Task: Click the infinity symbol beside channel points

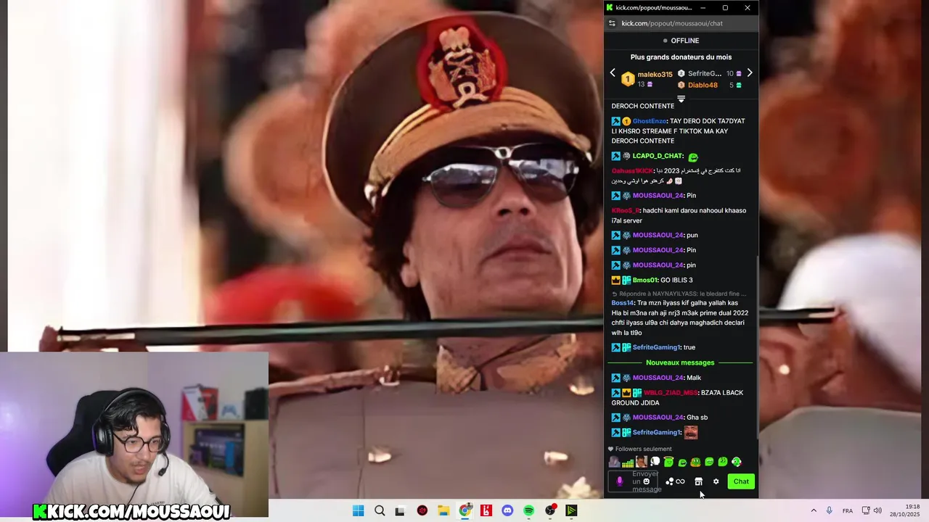Action: 680,481
